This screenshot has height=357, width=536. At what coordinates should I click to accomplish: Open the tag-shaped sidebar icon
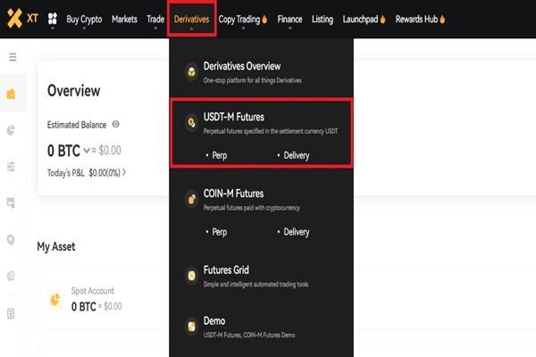[x=11, y=240]
